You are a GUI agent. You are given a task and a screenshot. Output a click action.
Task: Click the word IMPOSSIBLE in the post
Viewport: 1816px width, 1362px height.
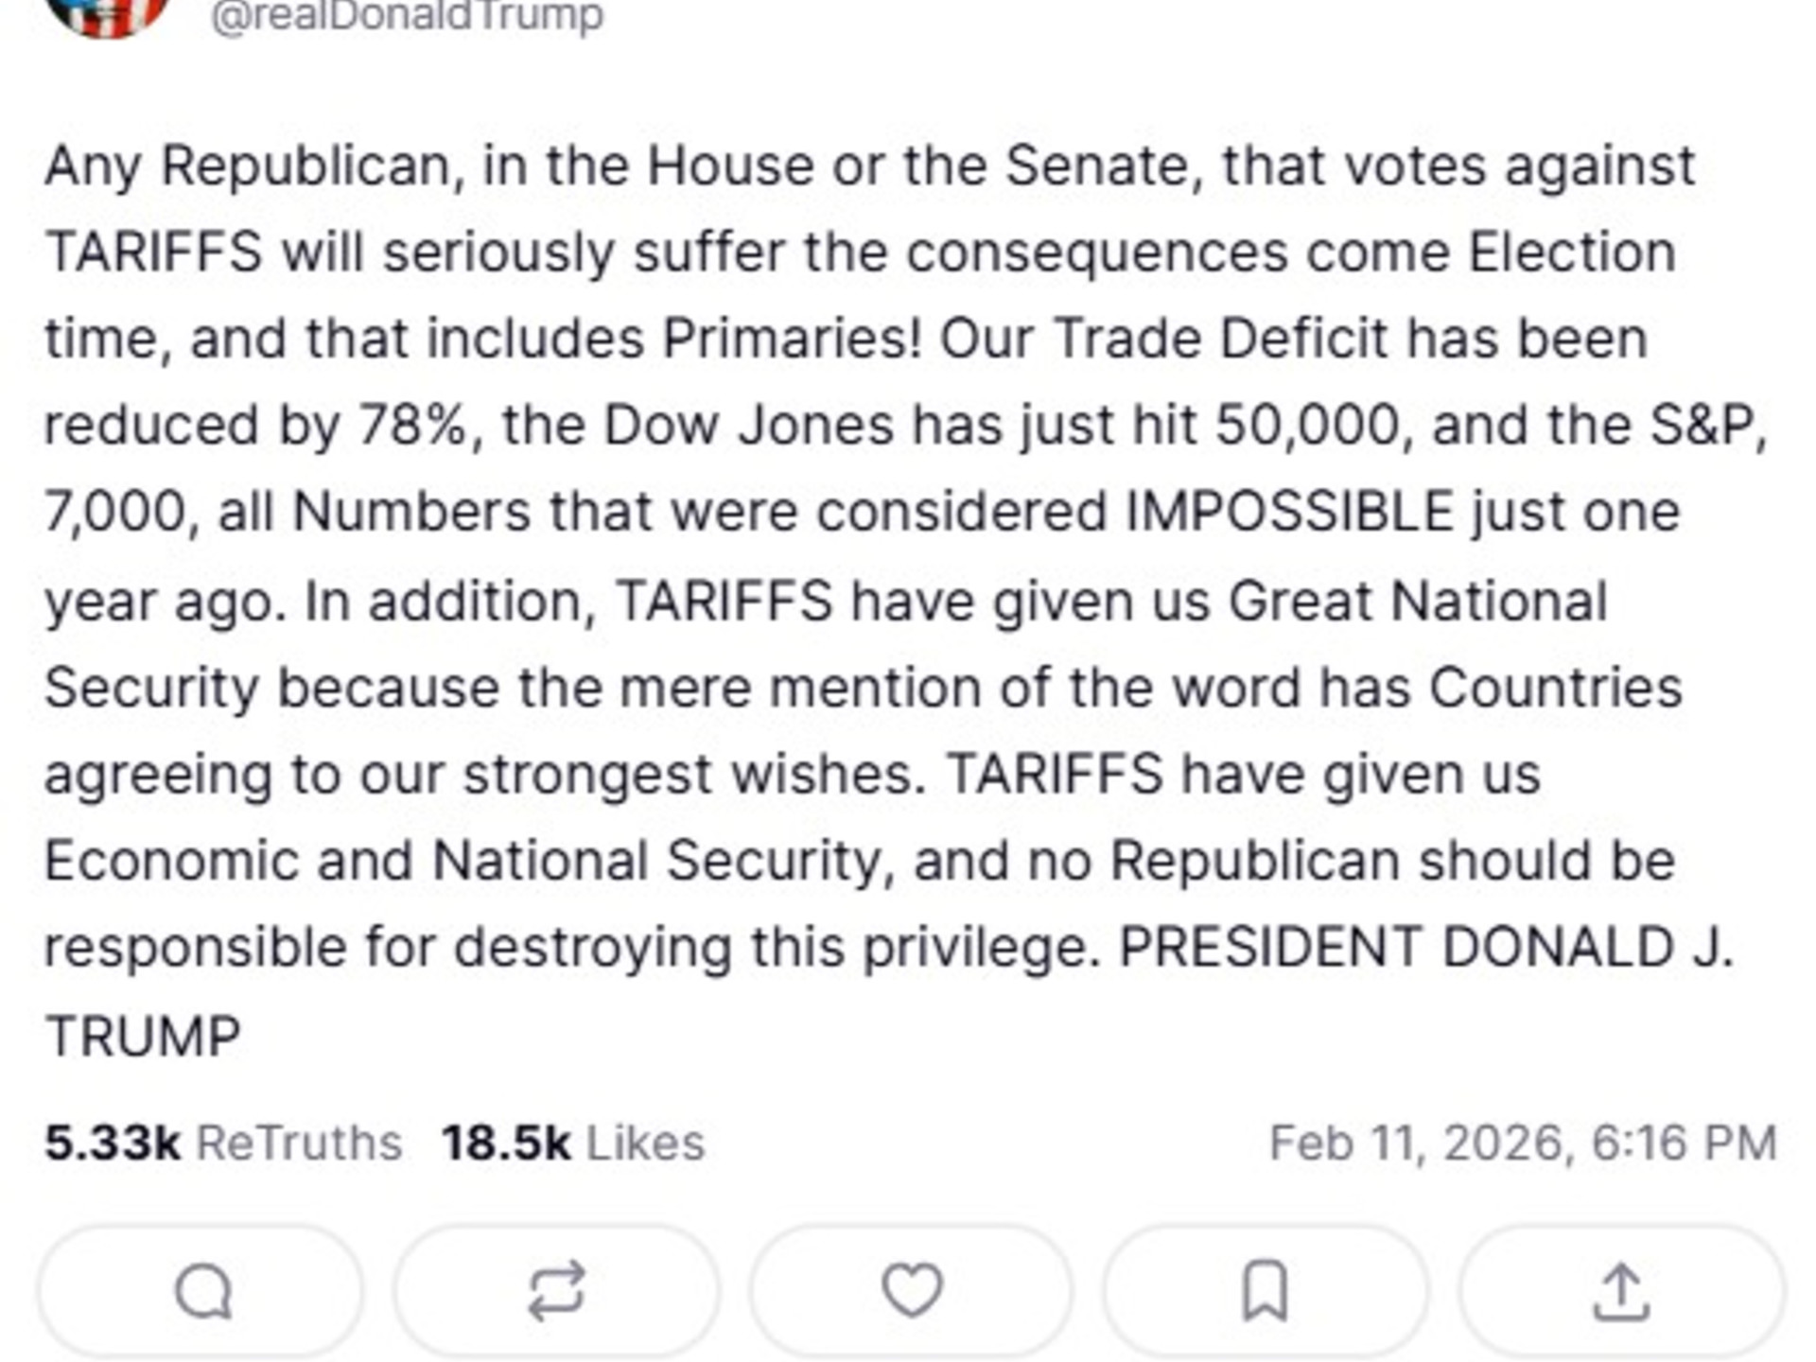click(1290, 513)
